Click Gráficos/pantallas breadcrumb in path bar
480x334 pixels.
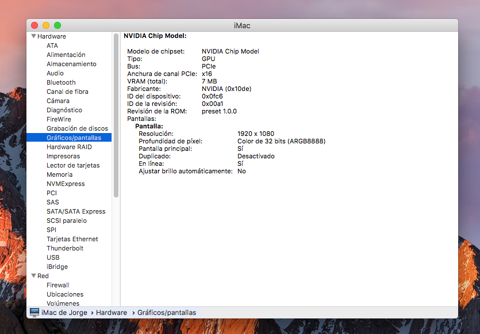[167, 313]
